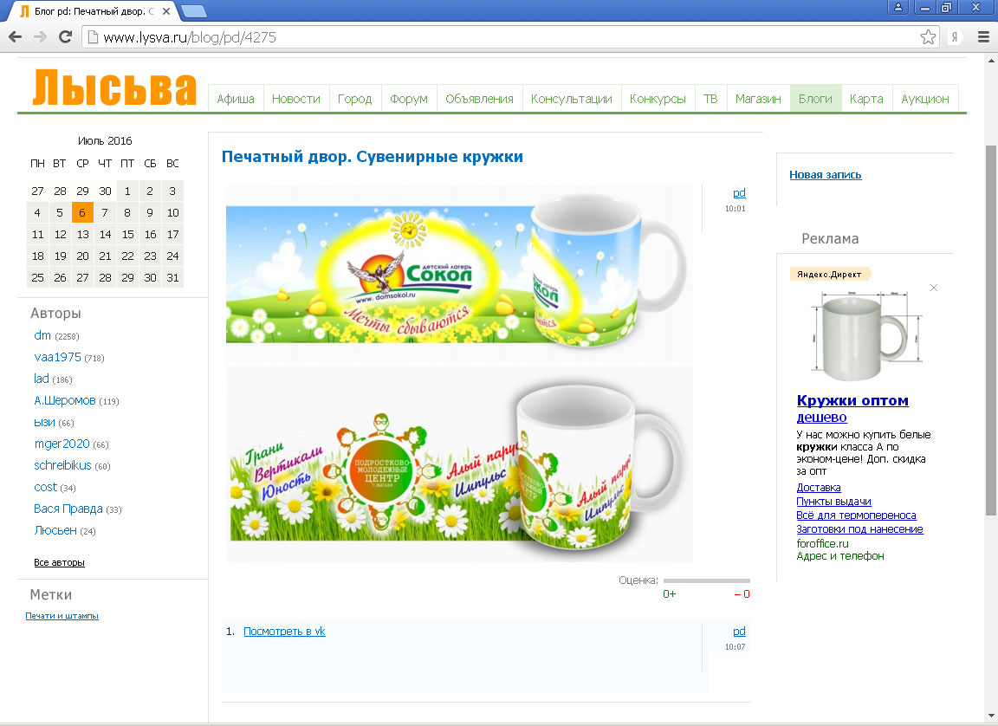The image size is (998, 726).
Task: Select July 15 in the calendar
Action: pos(127,234)
